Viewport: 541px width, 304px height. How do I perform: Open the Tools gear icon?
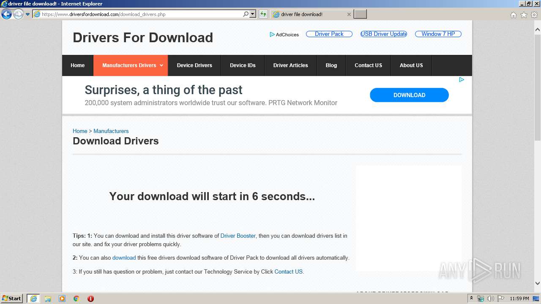pos(534,15)
